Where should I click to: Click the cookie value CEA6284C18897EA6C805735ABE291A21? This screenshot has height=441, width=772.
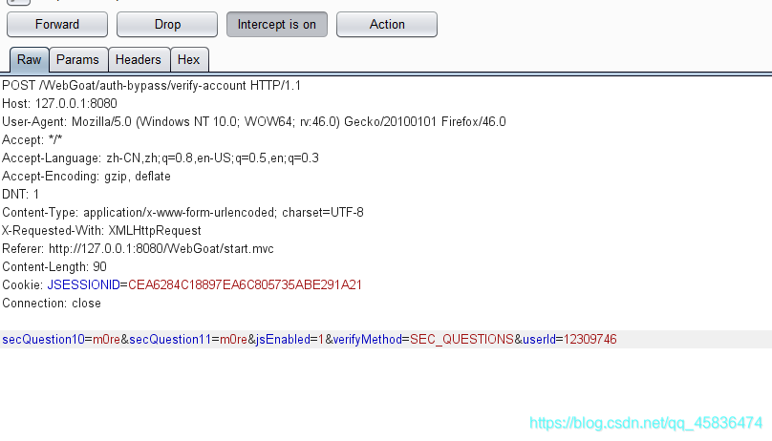tap(246, 285)
